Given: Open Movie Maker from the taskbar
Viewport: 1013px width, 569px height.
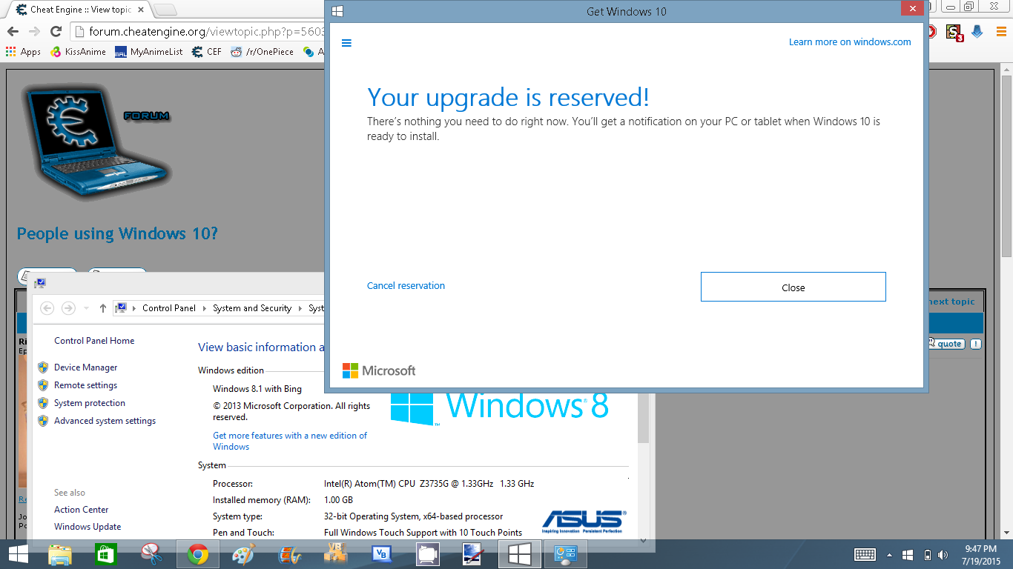Looking at the screenshot, I should coord(289,554).
